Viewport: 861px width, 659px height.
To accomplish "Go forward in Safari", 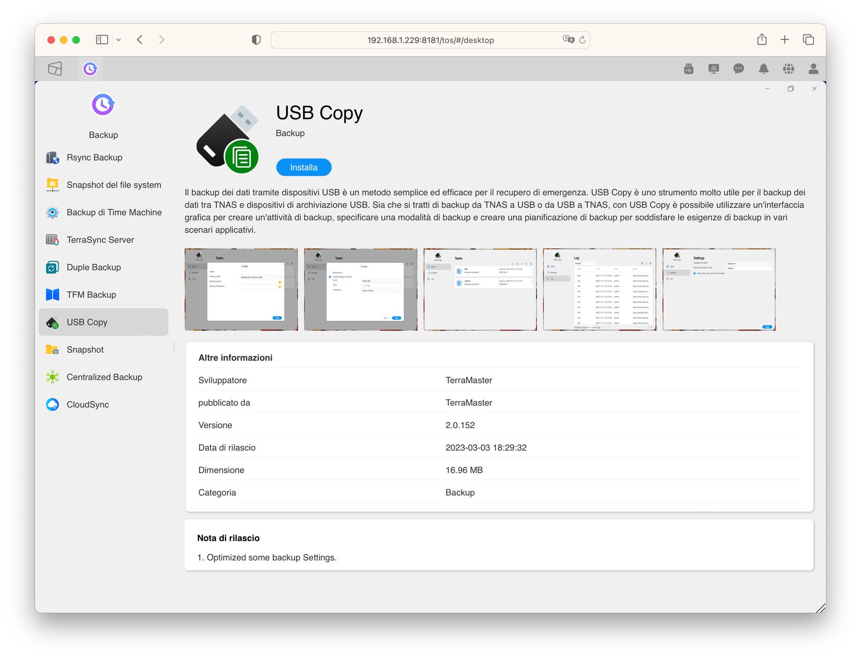I will [161, 40].
